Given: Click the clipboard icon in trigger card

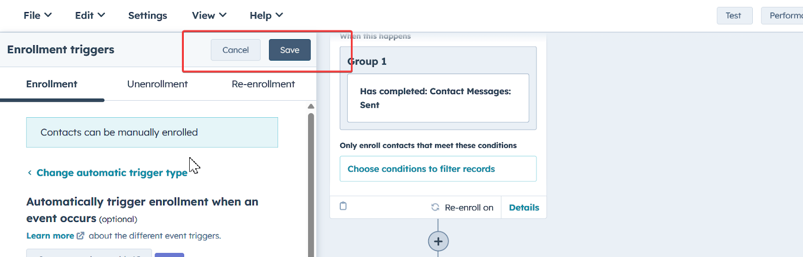Looking at the screenshot, I should point(343,206).
